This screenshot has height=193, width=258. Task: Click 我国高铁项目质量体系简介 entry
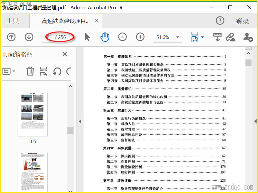[x=167, y=81]
